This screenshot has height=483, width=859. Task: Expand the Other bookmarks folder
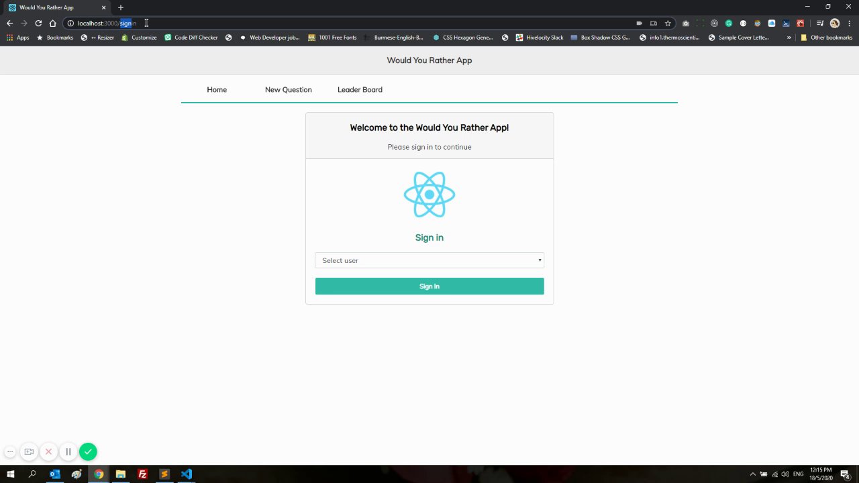(826, 38)
